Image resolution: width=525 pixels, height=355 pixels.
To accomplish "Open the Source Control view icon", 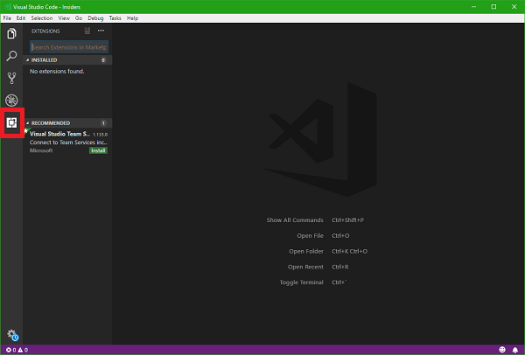I will 12,78.
